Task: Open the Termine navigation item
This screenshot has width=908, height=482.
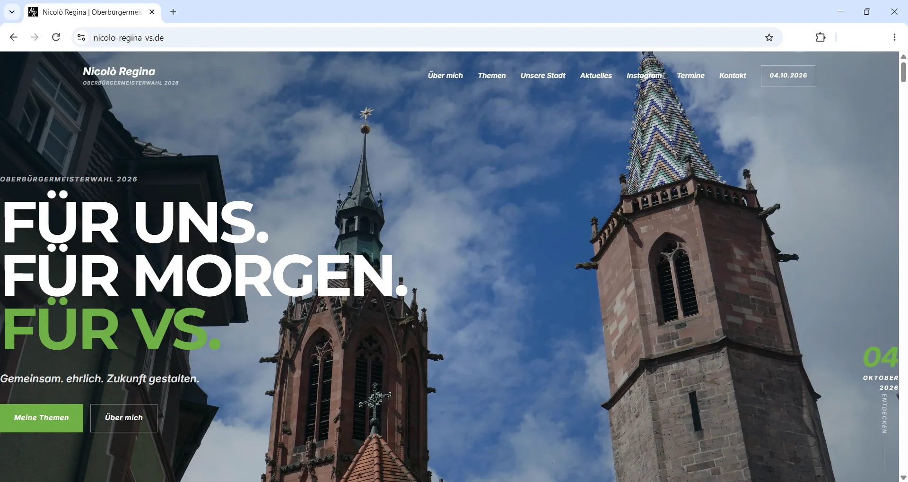Action: (690, 76)
